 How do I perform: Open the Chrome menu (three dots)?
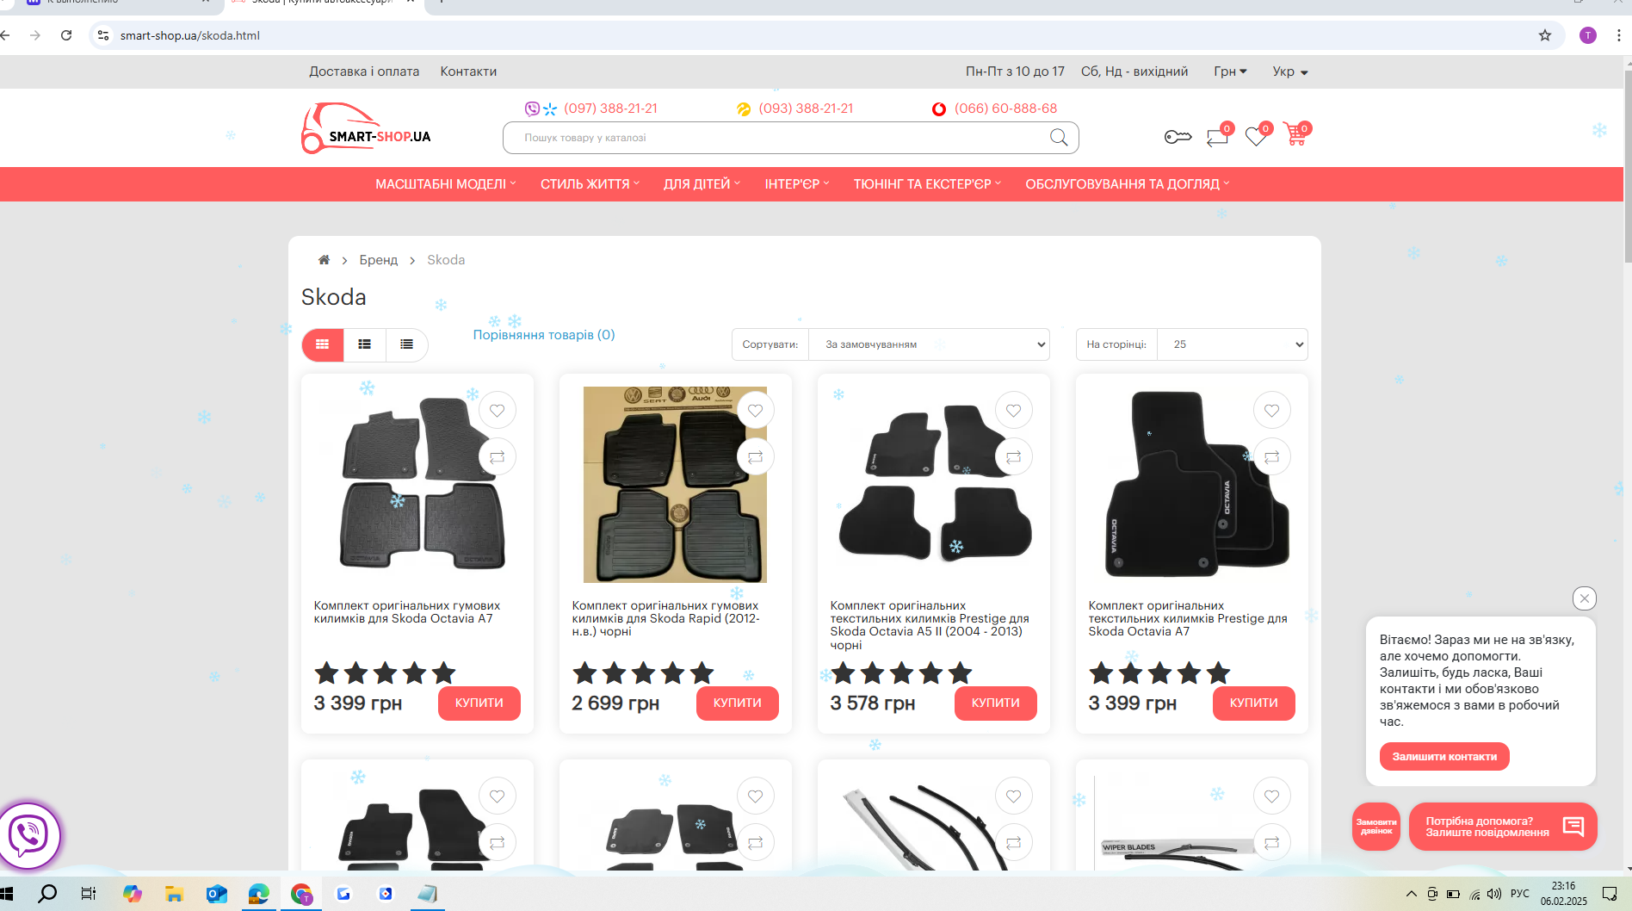pos(1619,35)
